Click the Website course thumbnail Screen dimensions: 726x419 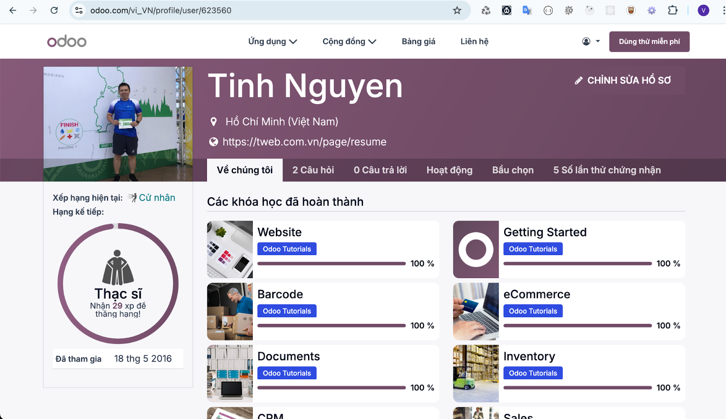tap(230, 249)
